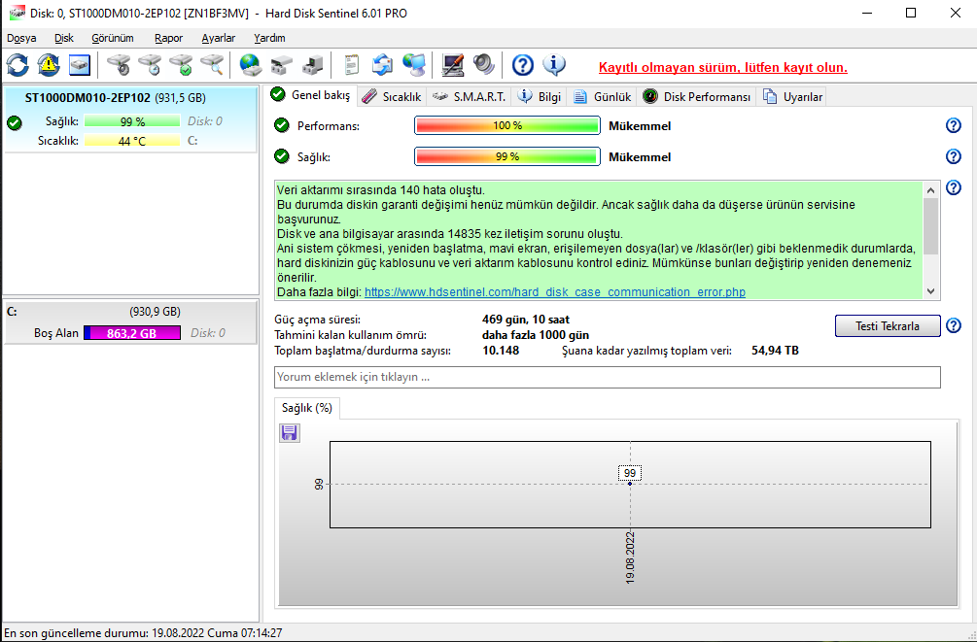
Task: Click the magenta 863,2 GB free space bar
Action: click(x=132, y=333)
